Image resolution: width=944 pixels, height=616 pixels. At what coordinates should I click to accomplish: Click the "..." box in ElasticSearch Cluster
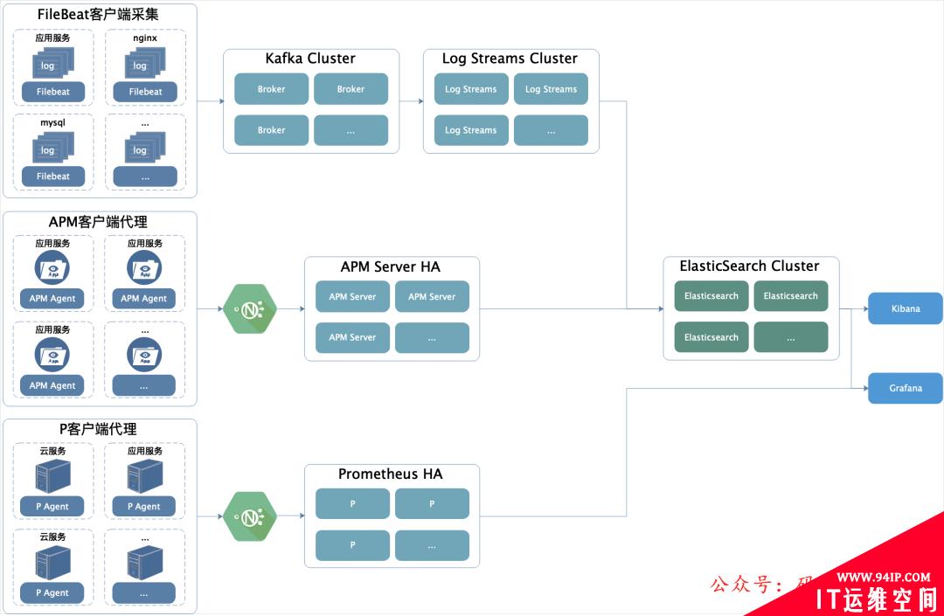click(791, 337)
